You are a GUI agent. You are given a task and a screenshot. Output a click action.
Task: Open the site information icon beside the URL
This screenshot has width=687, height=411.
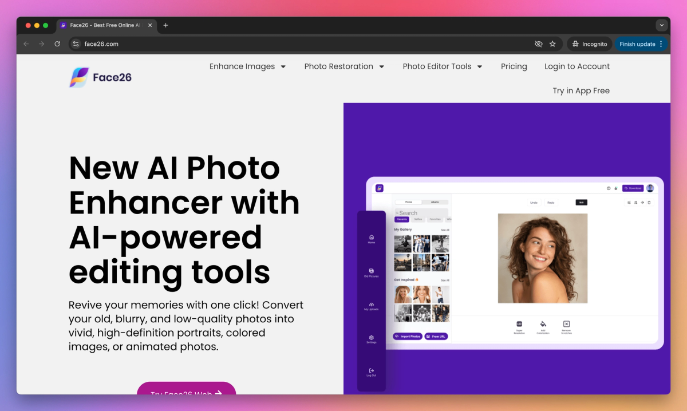coord(76,44)
